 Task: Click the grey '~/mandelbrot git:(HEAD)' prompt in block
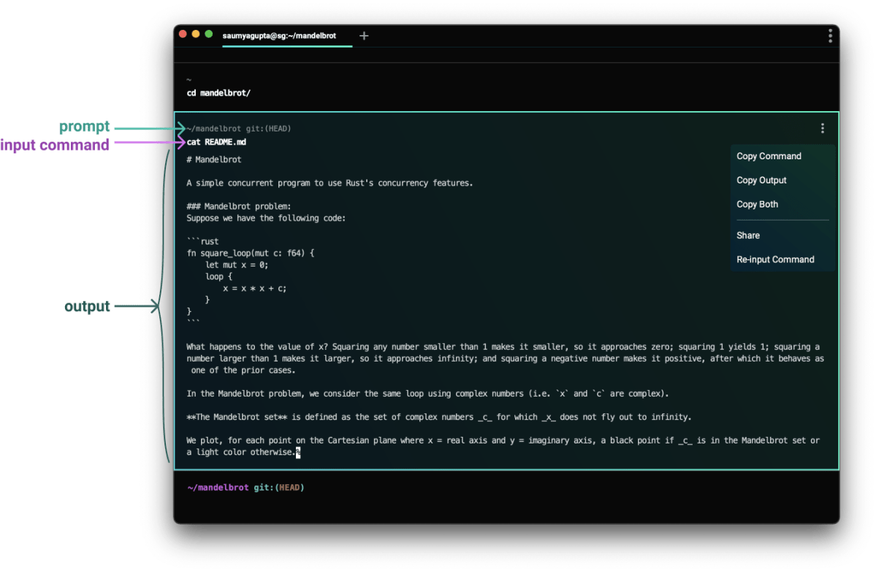[x=239, y=129]
